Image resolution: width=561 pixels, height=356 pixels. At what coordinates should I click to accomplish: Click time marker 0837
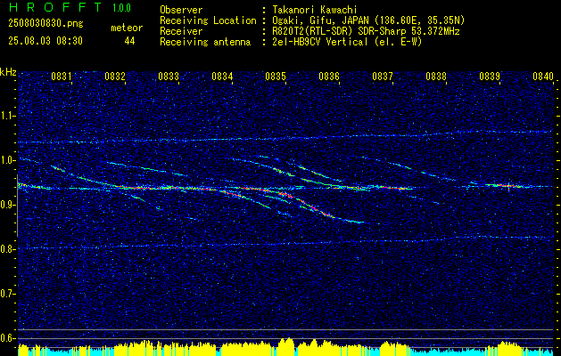[x=383, y=77]
